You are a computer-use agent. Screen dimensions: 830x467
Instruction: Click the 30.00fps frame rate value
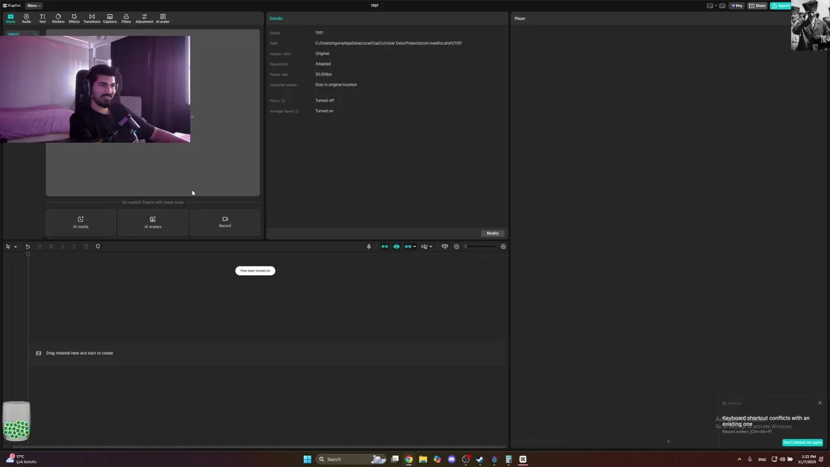(324, 74)
